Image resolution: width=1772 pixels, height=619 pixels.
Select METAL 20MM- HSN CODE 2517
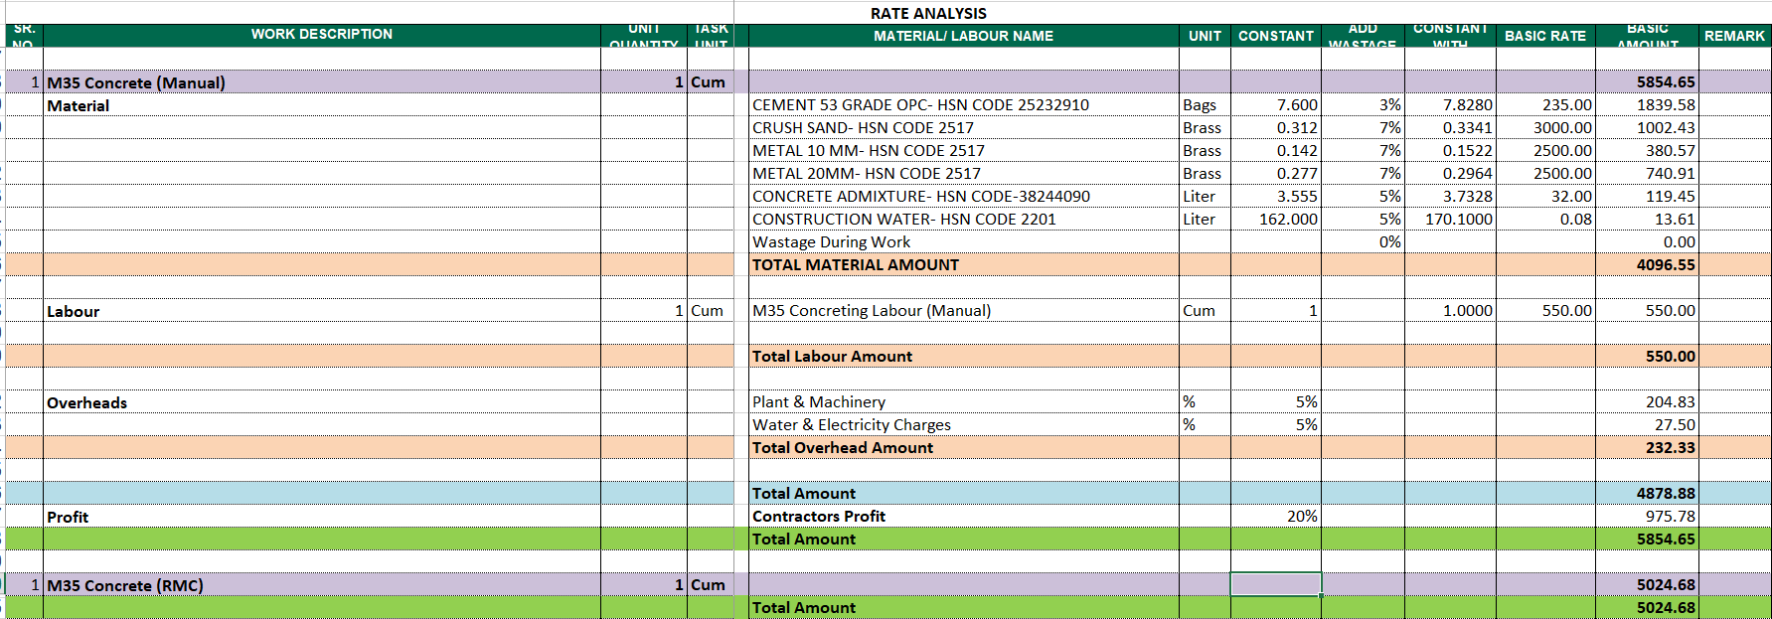(963, 174)
